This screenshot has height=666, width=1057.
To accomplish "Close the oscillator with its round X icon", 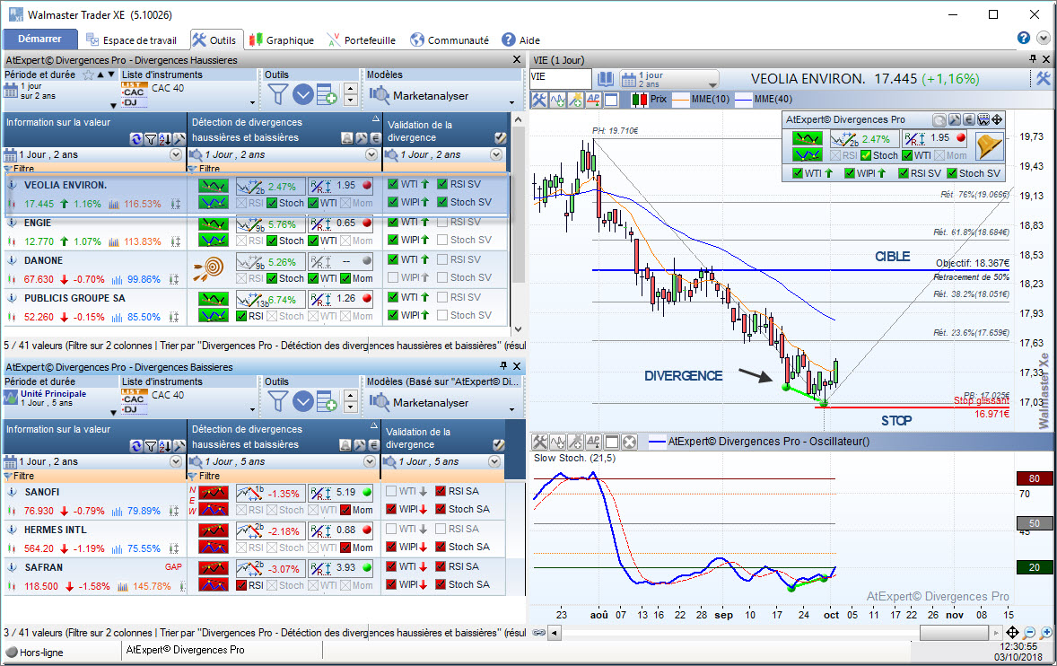I will point(629,443).
